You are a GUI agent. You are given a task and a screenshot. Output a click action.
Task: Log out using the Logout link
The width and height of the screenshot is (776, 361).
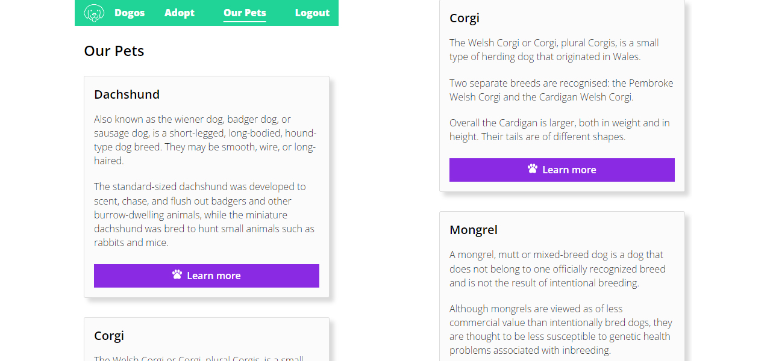point(312,13)
